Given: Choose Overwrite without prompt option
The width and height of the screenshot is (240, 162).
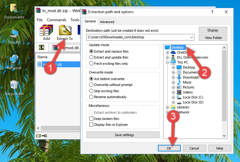Looking at the screenshot, I should point(91,85).
